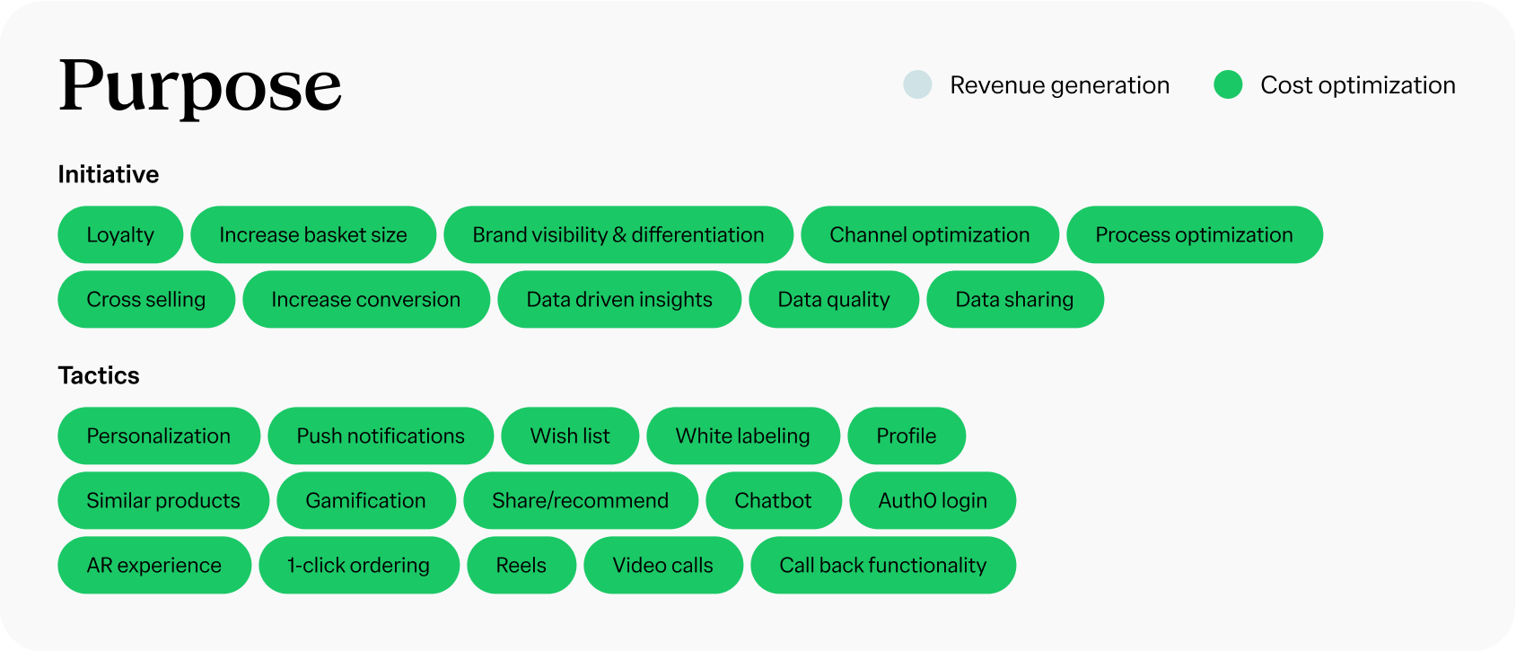Click the 1-click ordering pill

(x=359, y=566)
